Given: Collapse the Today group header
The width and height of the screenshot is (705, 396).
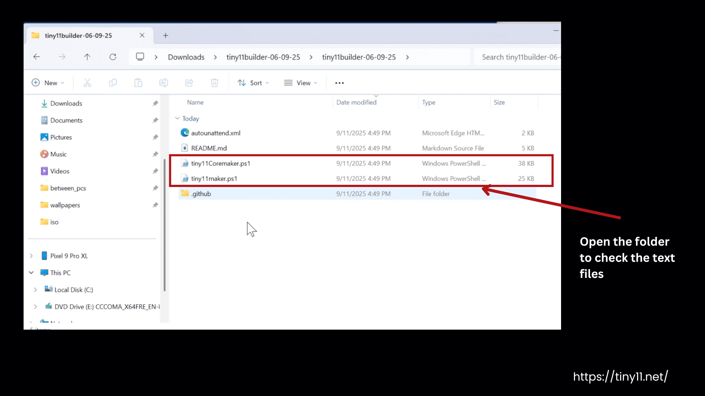Looking at the screenshot, I should click(177, 118).
